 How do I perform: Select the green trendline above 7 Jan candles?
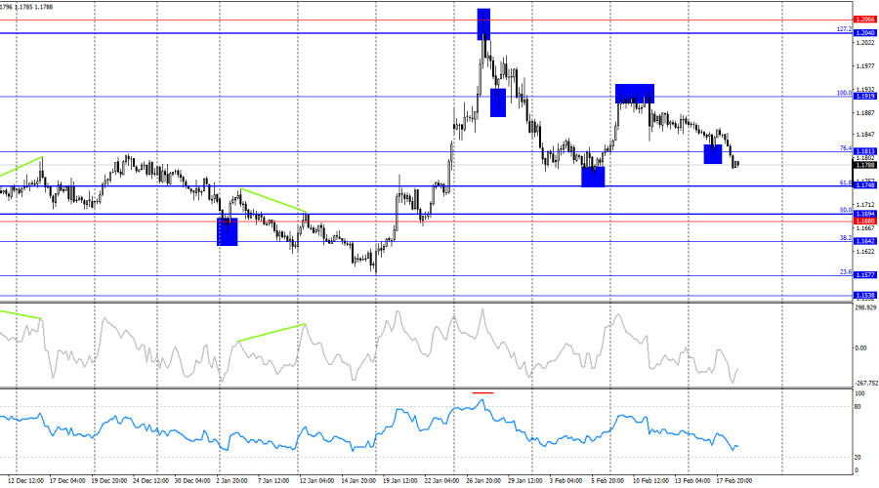[274, 201]
